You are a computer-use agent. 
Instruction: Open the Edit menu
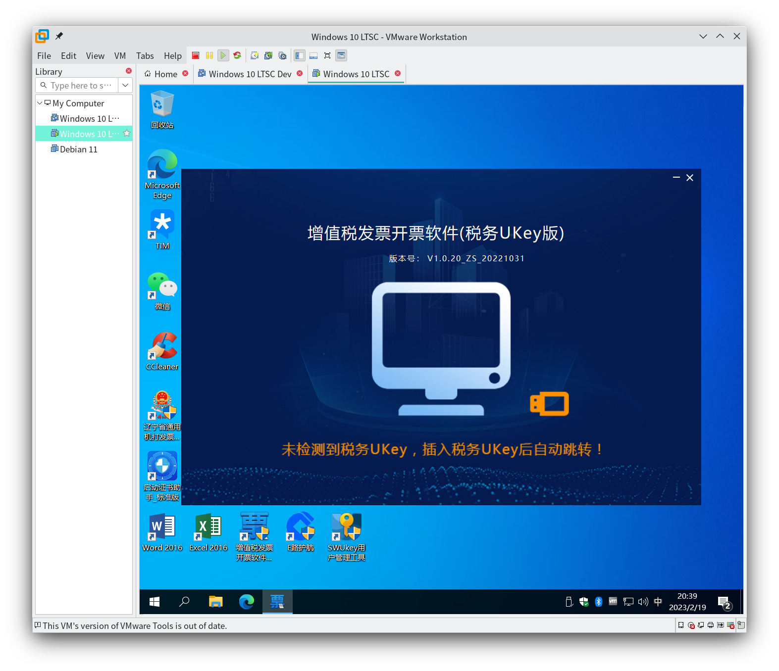click(x=68, y=56)
